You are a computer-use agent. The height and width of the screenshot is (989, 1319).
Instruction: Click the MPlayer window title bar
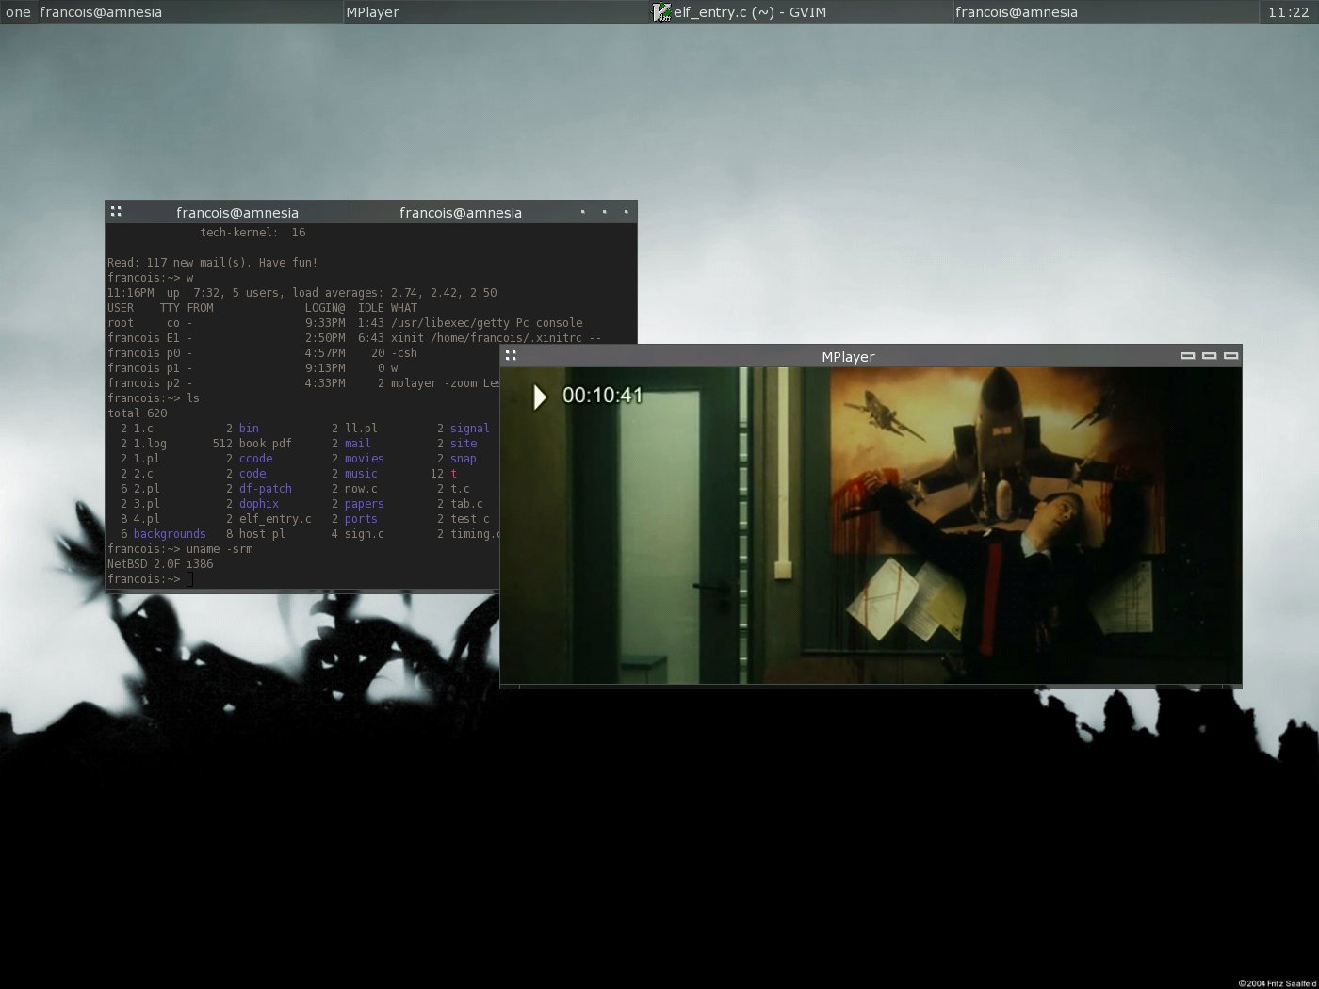click(x=848, y=357)
